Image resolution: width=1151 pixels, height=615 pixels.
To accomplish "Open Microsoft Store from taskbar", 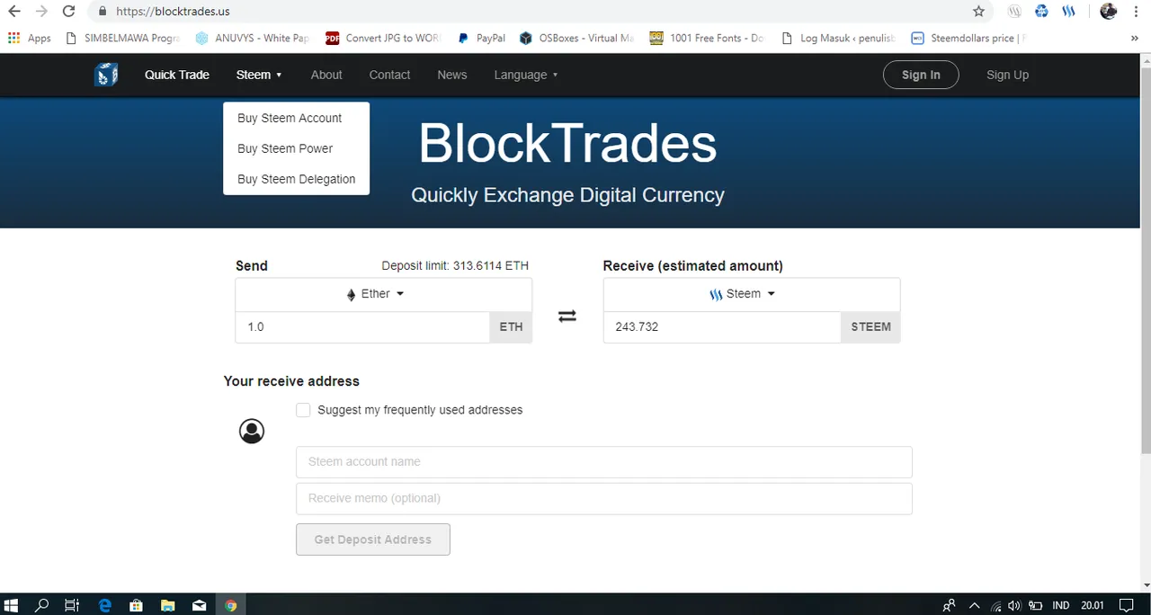I will click(136, 605).
